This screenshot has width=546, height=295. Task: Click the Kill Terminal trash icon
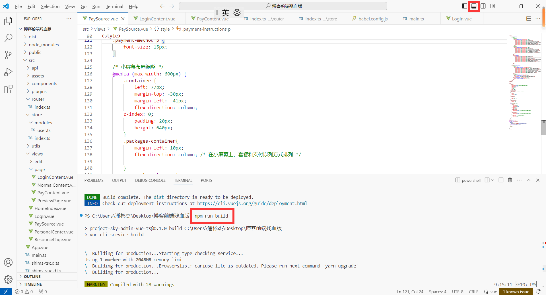[510, 180]
